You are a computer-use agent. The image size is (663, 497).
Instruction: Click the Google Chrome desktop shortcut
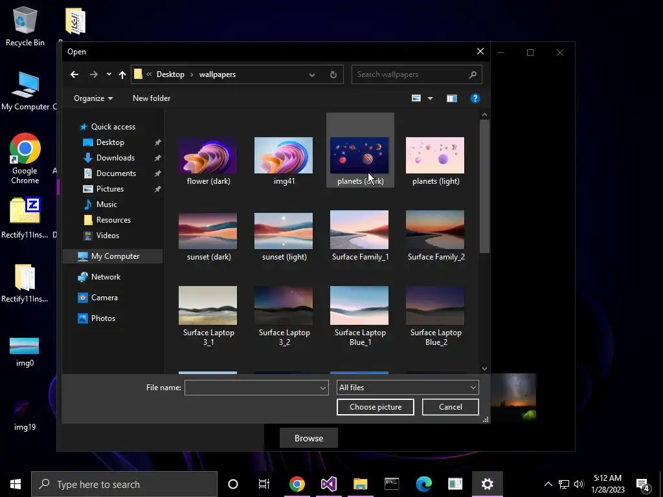25,159
